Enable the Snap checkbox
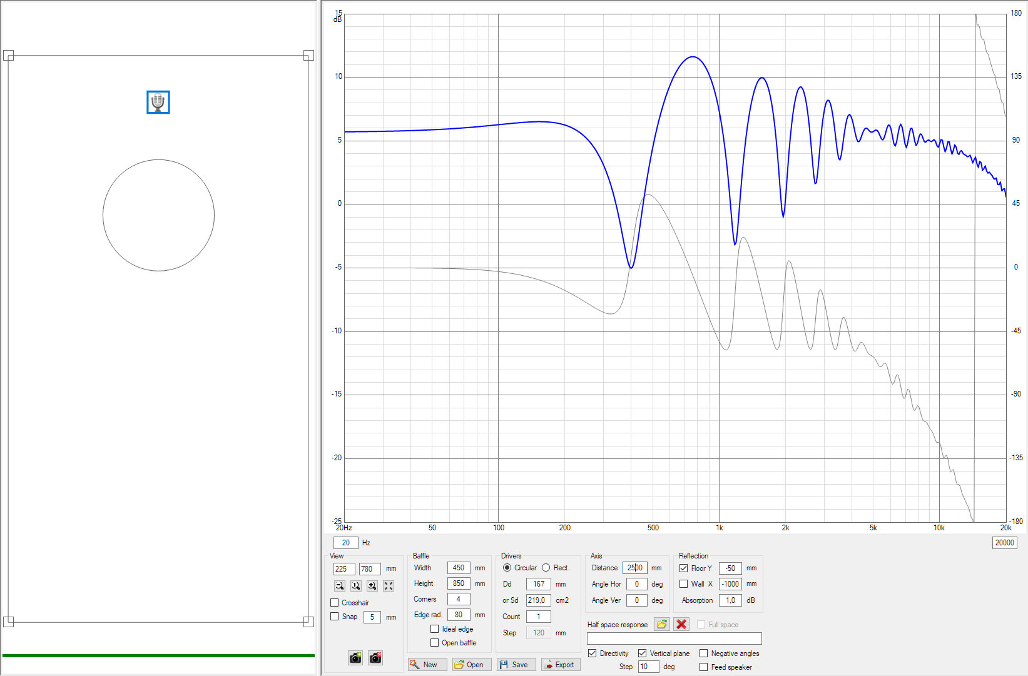 coord(334,617)
